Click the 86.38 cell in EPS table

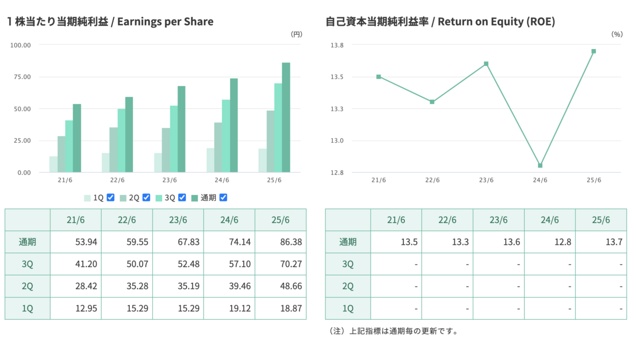tap(281, 242)
